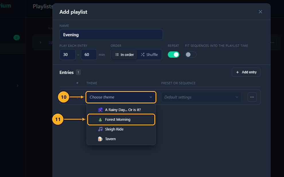Screen dimensions: 284x177
Task: Click the Entries count badge showing 1
Action: point(78,72)
